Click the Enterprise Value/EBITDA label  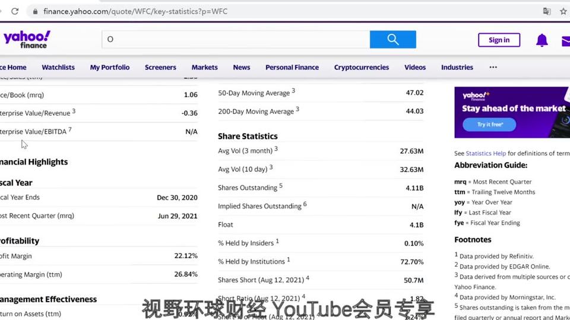coord(33,132)
